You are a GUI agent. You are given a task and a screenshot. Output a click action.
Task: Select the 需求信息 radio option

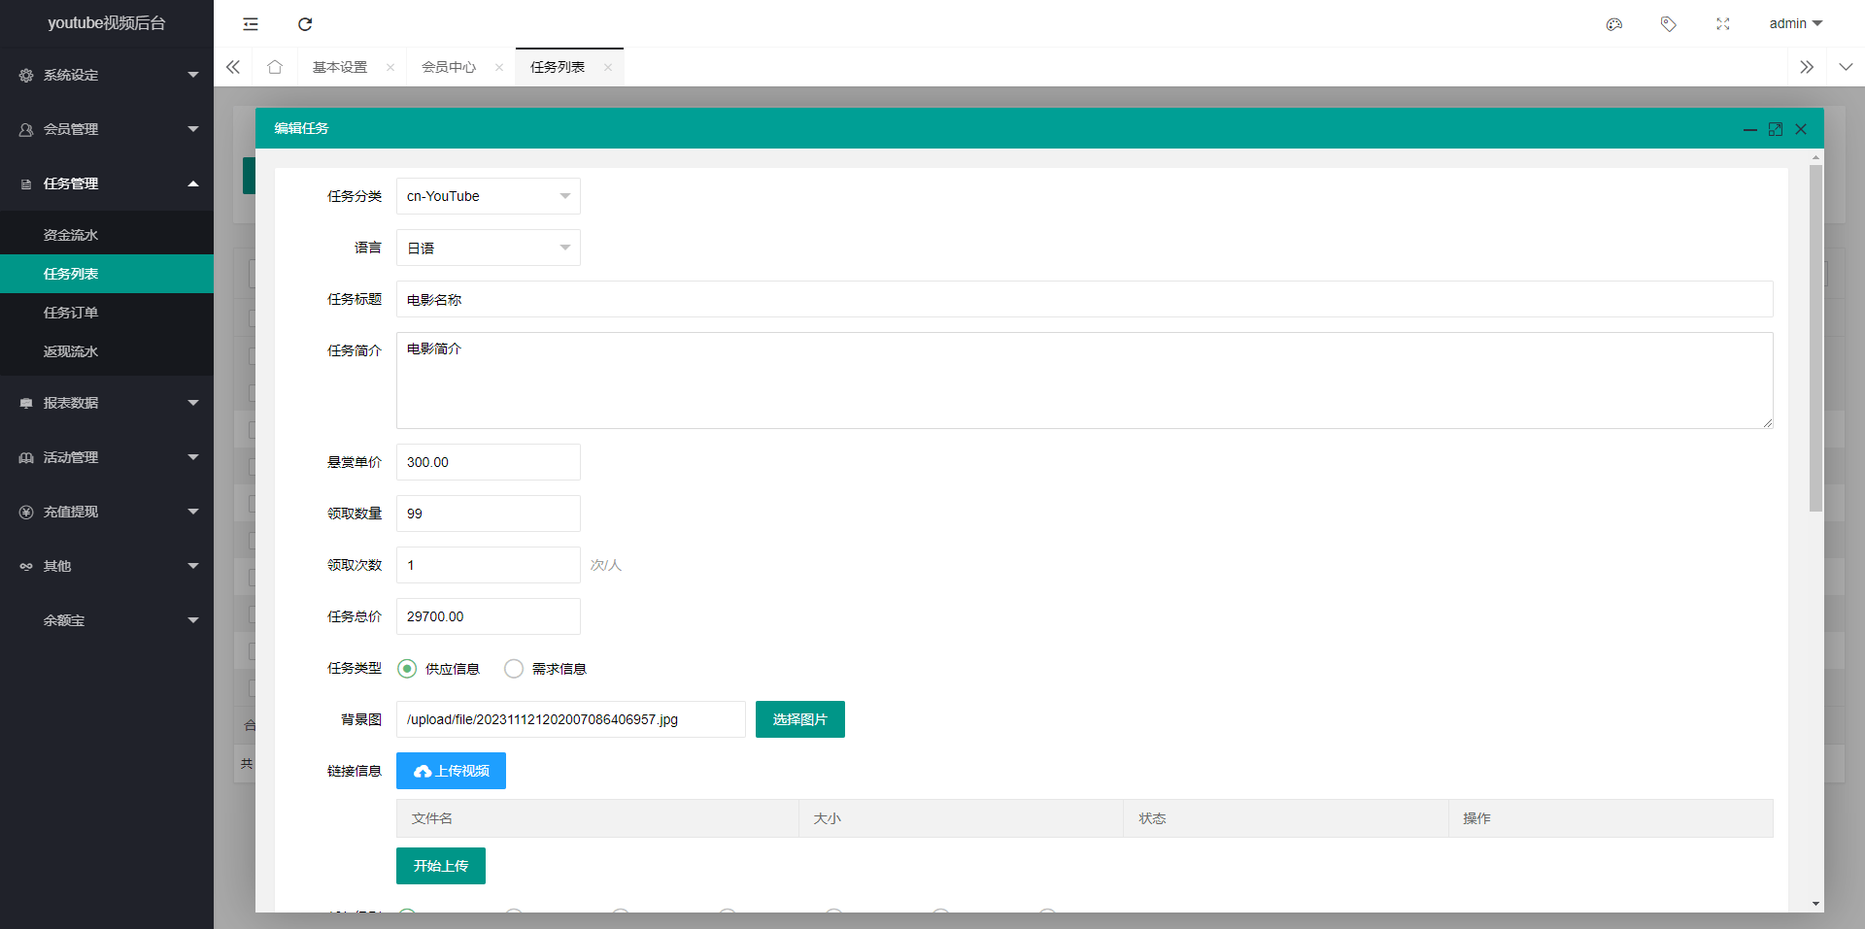[514, 669]
